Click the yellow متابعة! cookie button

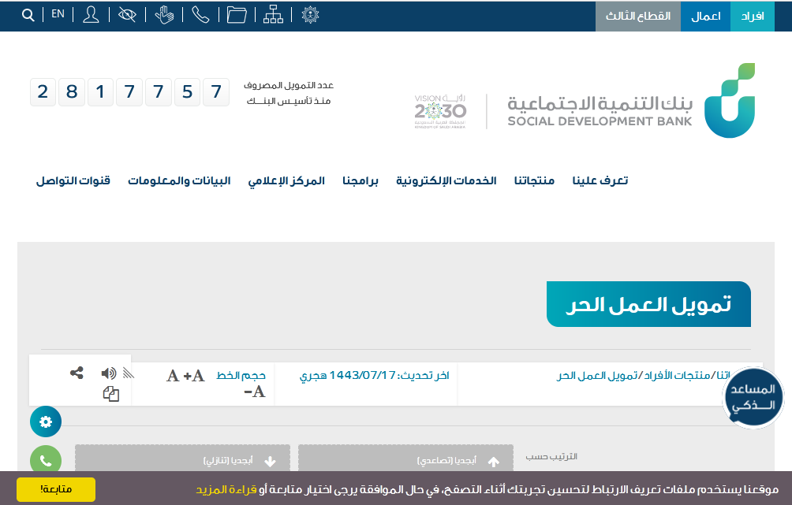(x=55, y=489)
